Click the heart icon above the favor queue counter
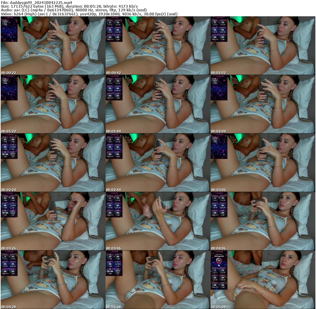This screenshot has height=309, width=316. 5,20
